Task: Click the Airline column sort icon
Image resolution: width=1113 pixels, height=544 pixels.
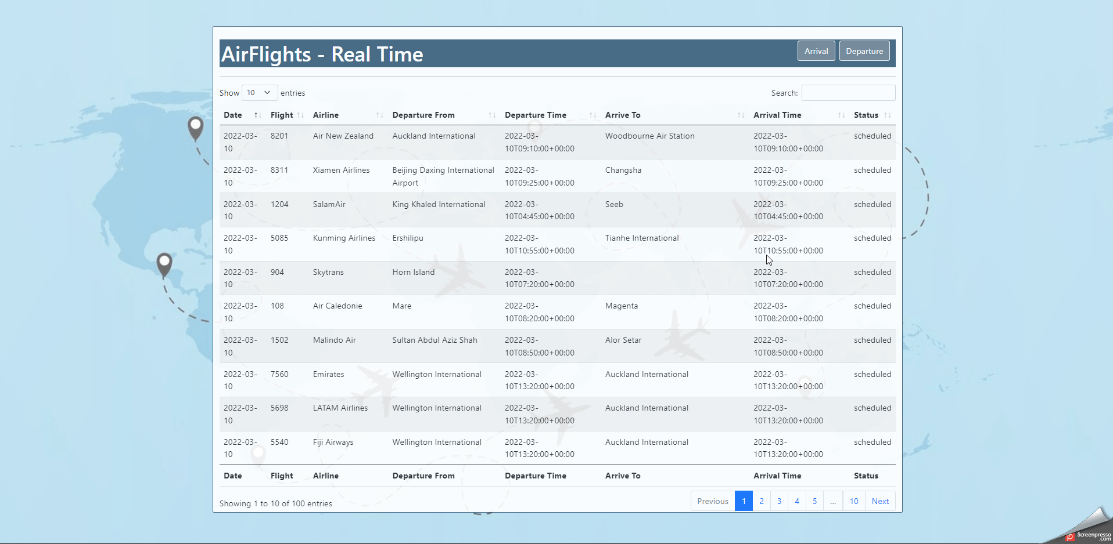Action: (x=379, y=115)
